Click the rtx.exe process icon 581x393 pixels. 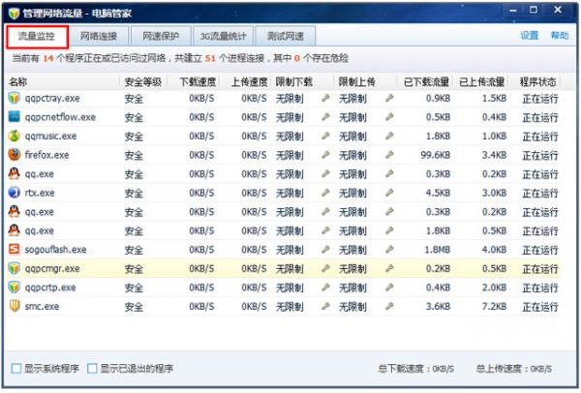point(14,193)
